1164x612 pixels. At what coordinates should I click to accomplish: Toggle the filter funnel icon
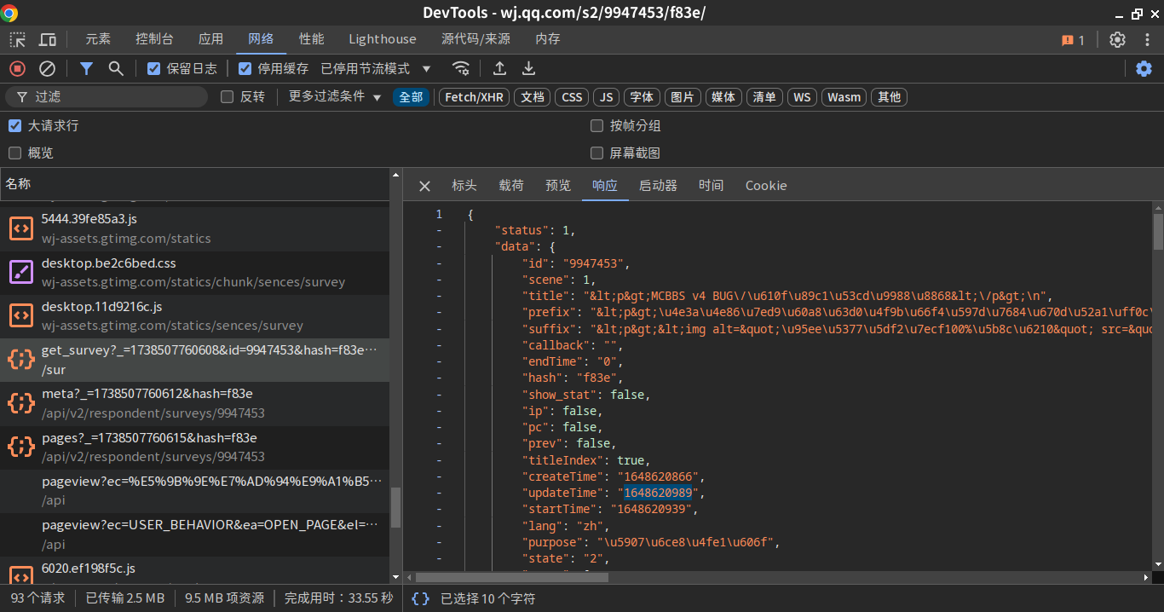86,68
